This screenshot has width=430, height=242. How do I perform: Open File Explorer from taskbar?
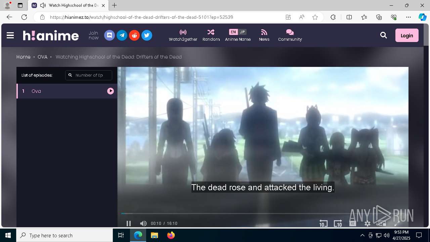tap(154, 235)
